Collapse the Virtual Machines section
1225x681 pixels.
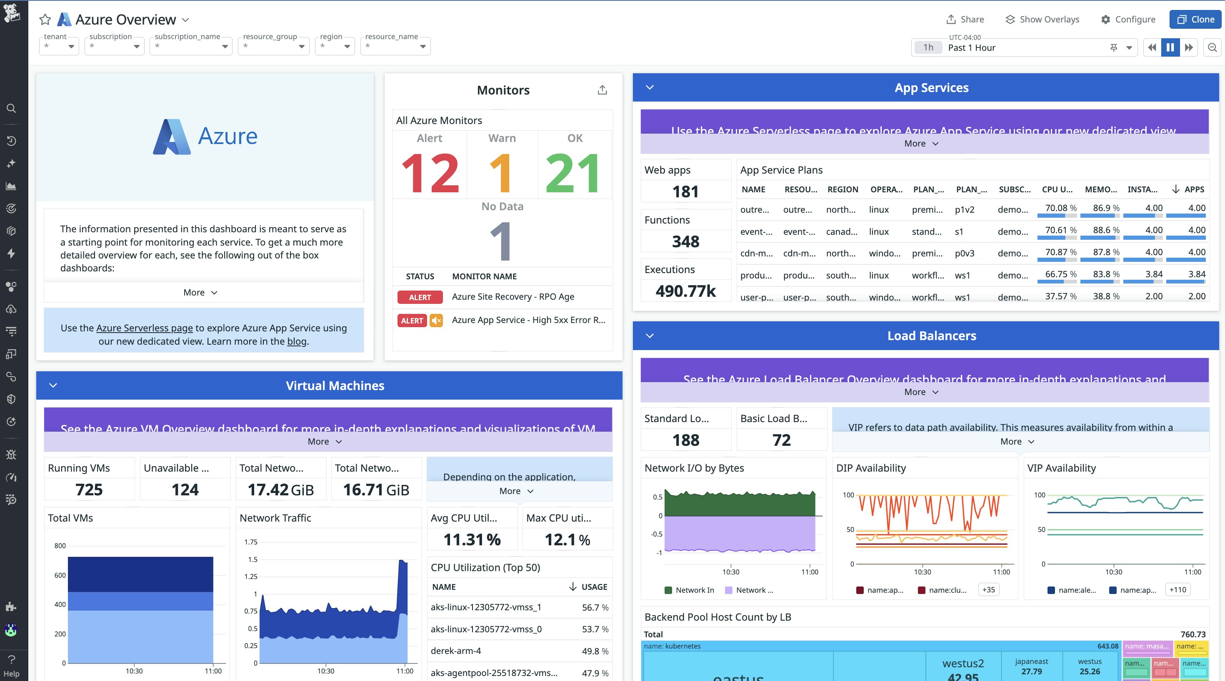tap(53, 385)
